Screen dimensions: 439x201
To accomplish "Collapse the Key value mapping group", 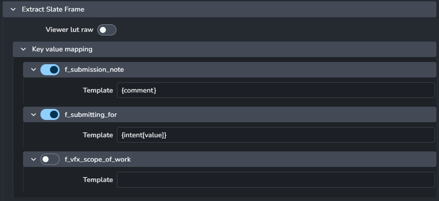I will pyautogui.click(x=23, y=49).
